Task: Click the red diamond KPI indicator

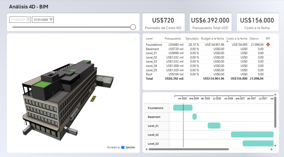Action: coord(268,44)
